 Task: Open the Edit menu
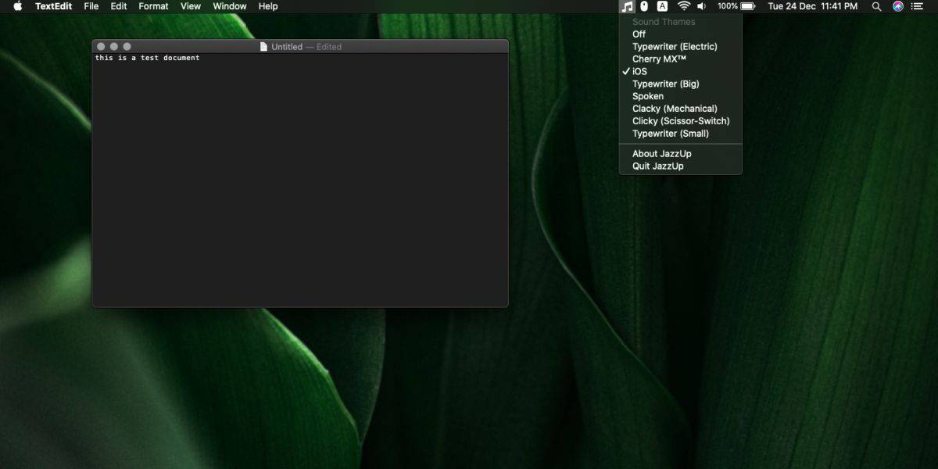tap(119, 6)
